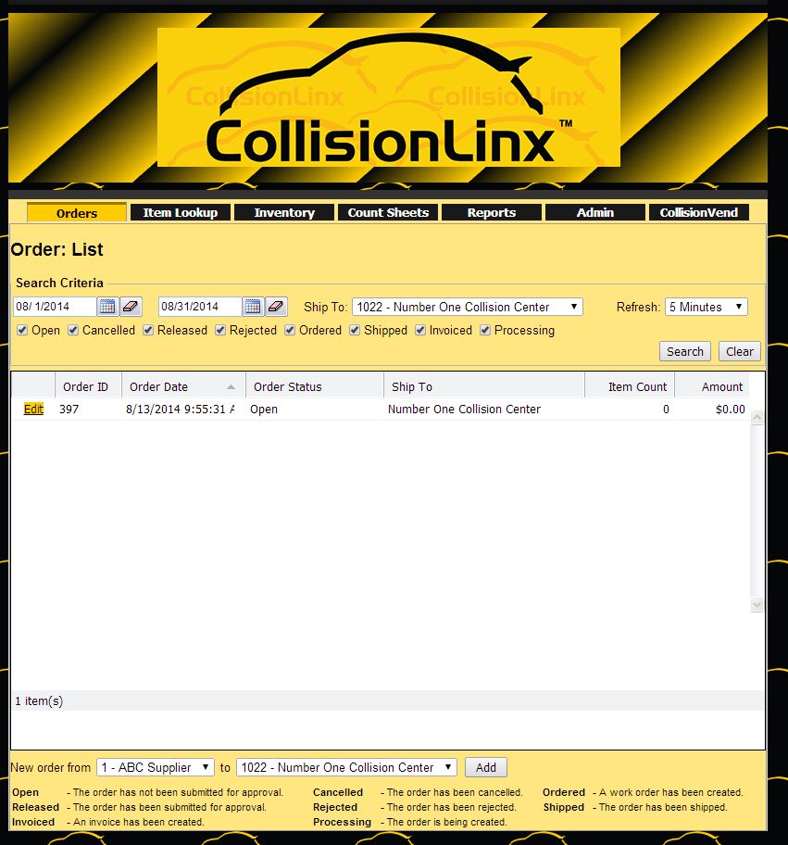Open the Item Lookup tab
Viewport: 788px width, 845px height.
click(x=181, y=212)
